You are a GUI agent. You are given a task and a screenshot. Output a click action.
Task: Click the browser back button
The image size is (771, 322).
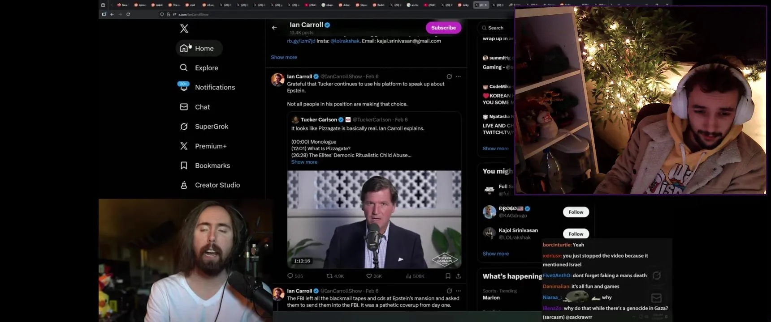click(x=112, y=14)
